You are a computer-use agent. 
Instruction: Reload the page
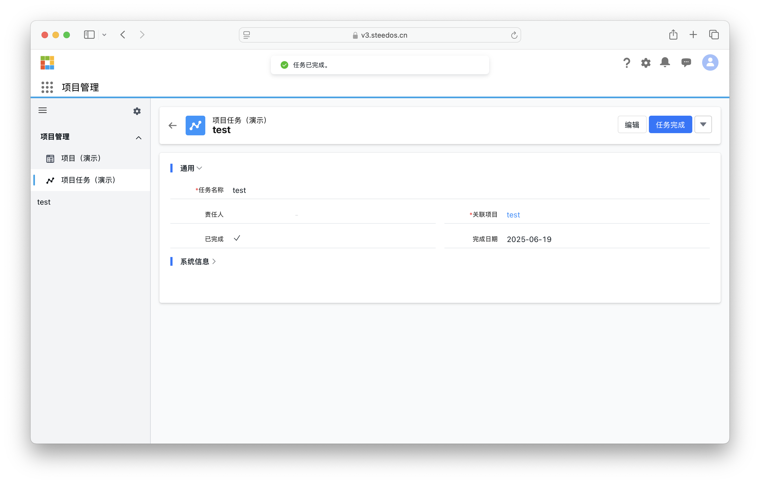pyautogui.click(x=514, y=35)
